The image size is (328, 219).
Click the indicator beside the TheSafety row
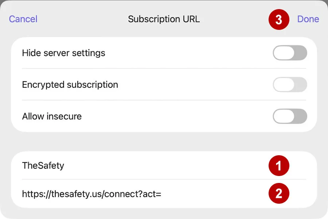pyautogui.click(x=279, y=165)
